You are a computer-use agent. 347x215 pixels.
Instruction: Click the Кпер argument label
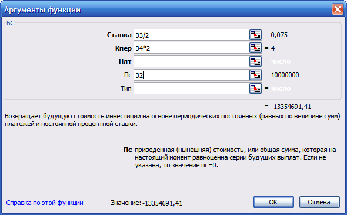124,48
